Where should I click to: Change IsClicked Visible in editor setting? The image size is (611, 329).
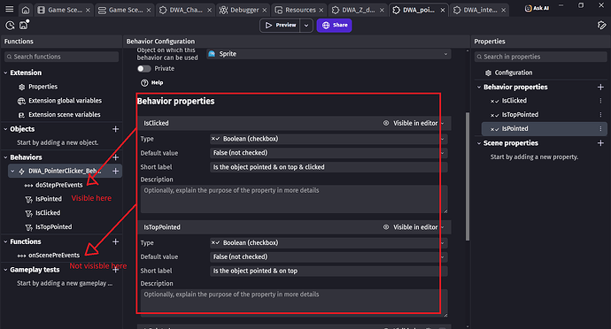(x=414, y=123)
